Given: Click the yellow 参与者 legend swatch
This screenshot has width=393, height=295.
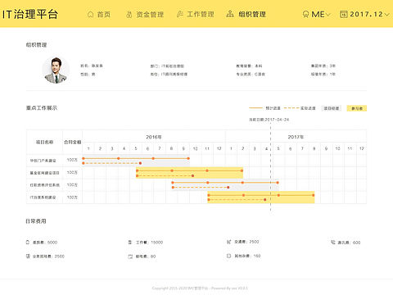Looking at the screenshot, I should click(x=357, y=108).
